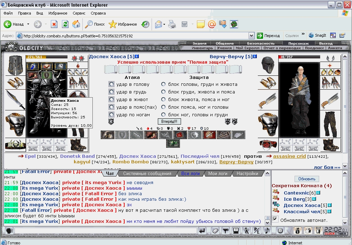This screenshot has height=245, width=352.
Task: Open the 'Настройки' chat tab
Action: tap(247, 173)
